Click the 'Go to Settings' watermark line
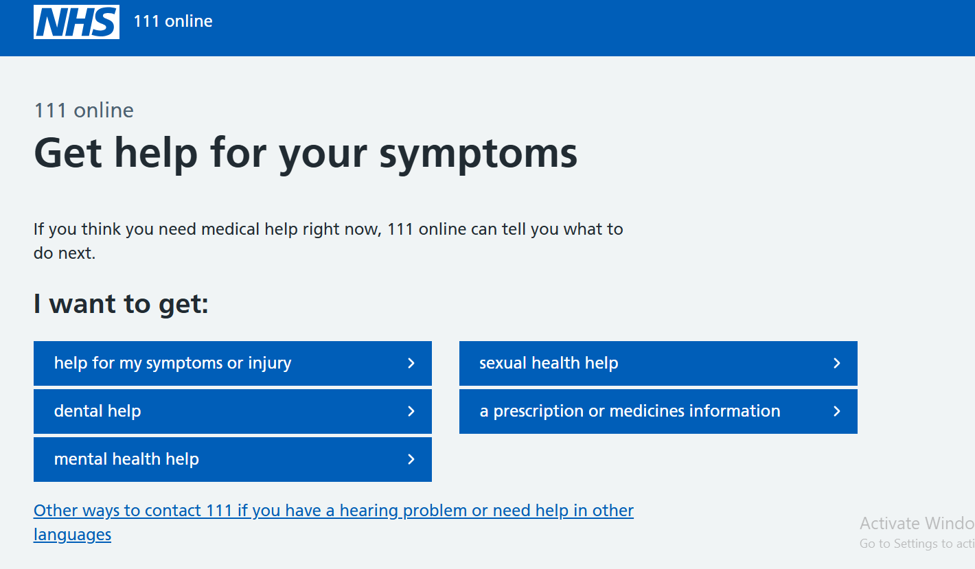 [x=917, y=544]
